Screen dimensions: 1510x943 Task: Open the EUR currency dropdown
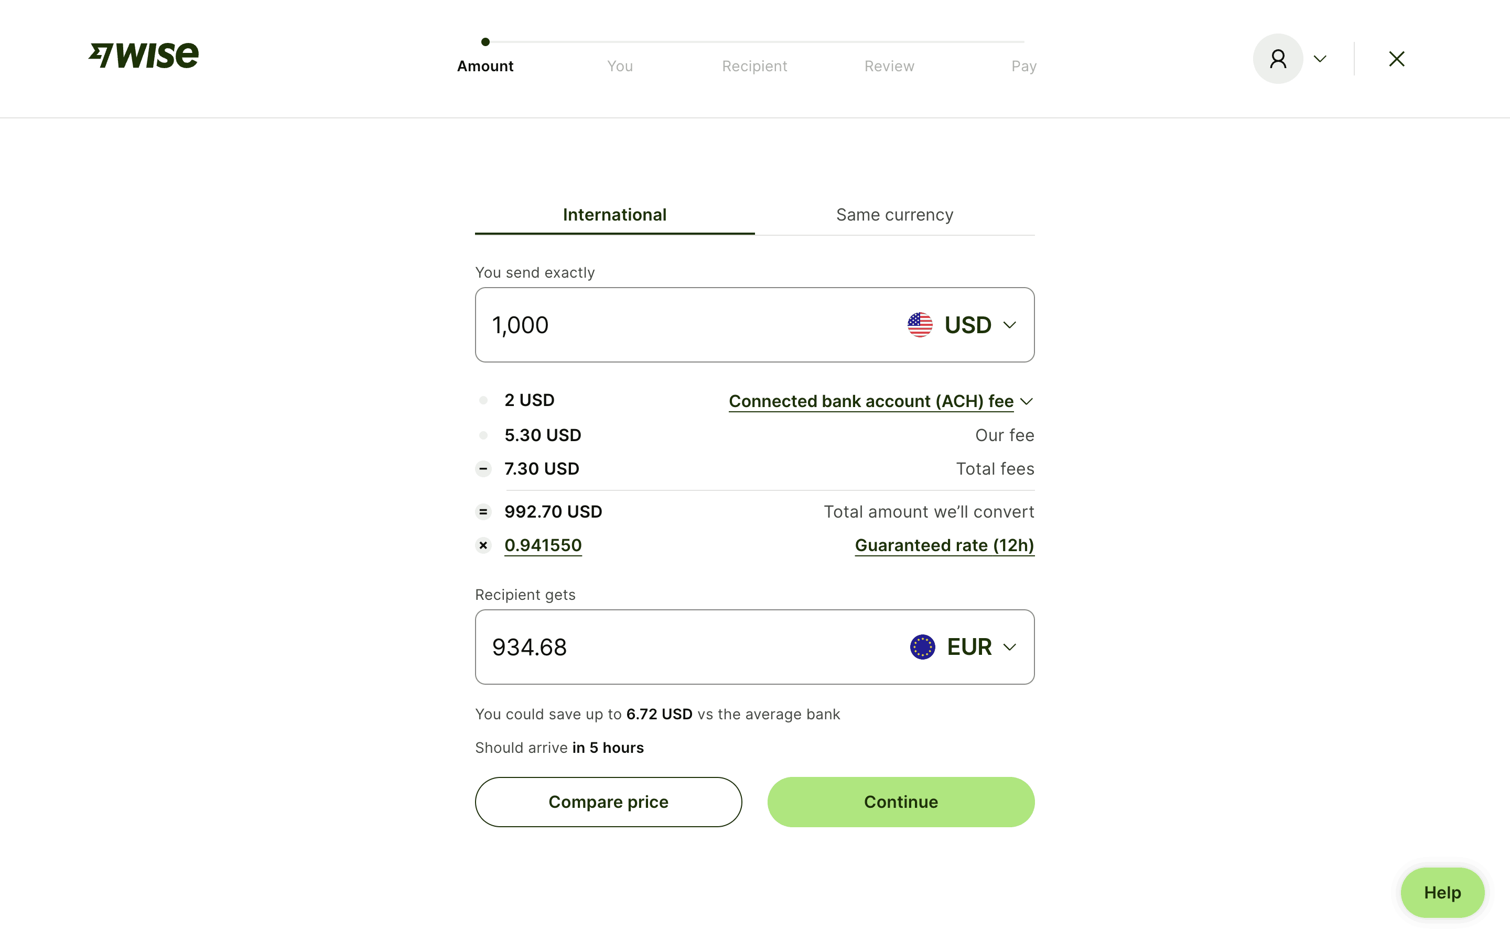981,647
